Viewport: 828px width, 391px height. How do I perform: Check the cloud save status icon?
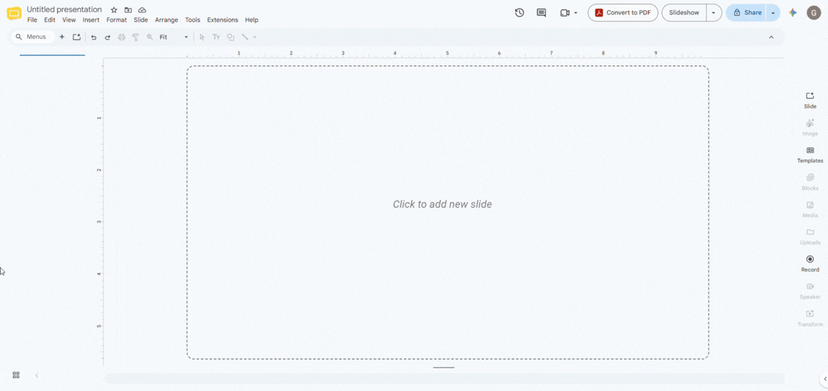(142, 10)
